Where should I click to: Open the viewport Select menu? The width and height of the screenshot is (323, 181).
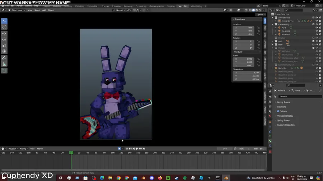[x=37, y=10]
